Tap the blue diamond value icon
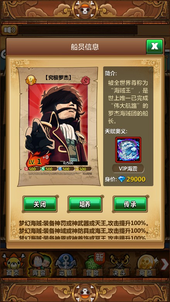The width and height of the screenshot is (170, 302). click(122, 179)
